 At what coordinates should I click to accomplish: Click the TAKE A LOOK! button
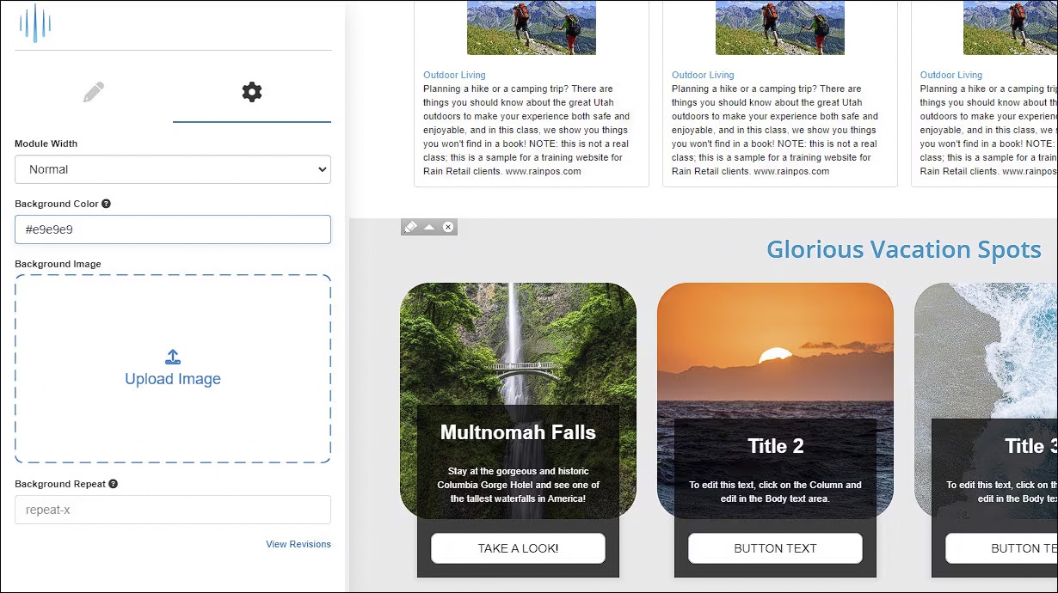point(518,548)
